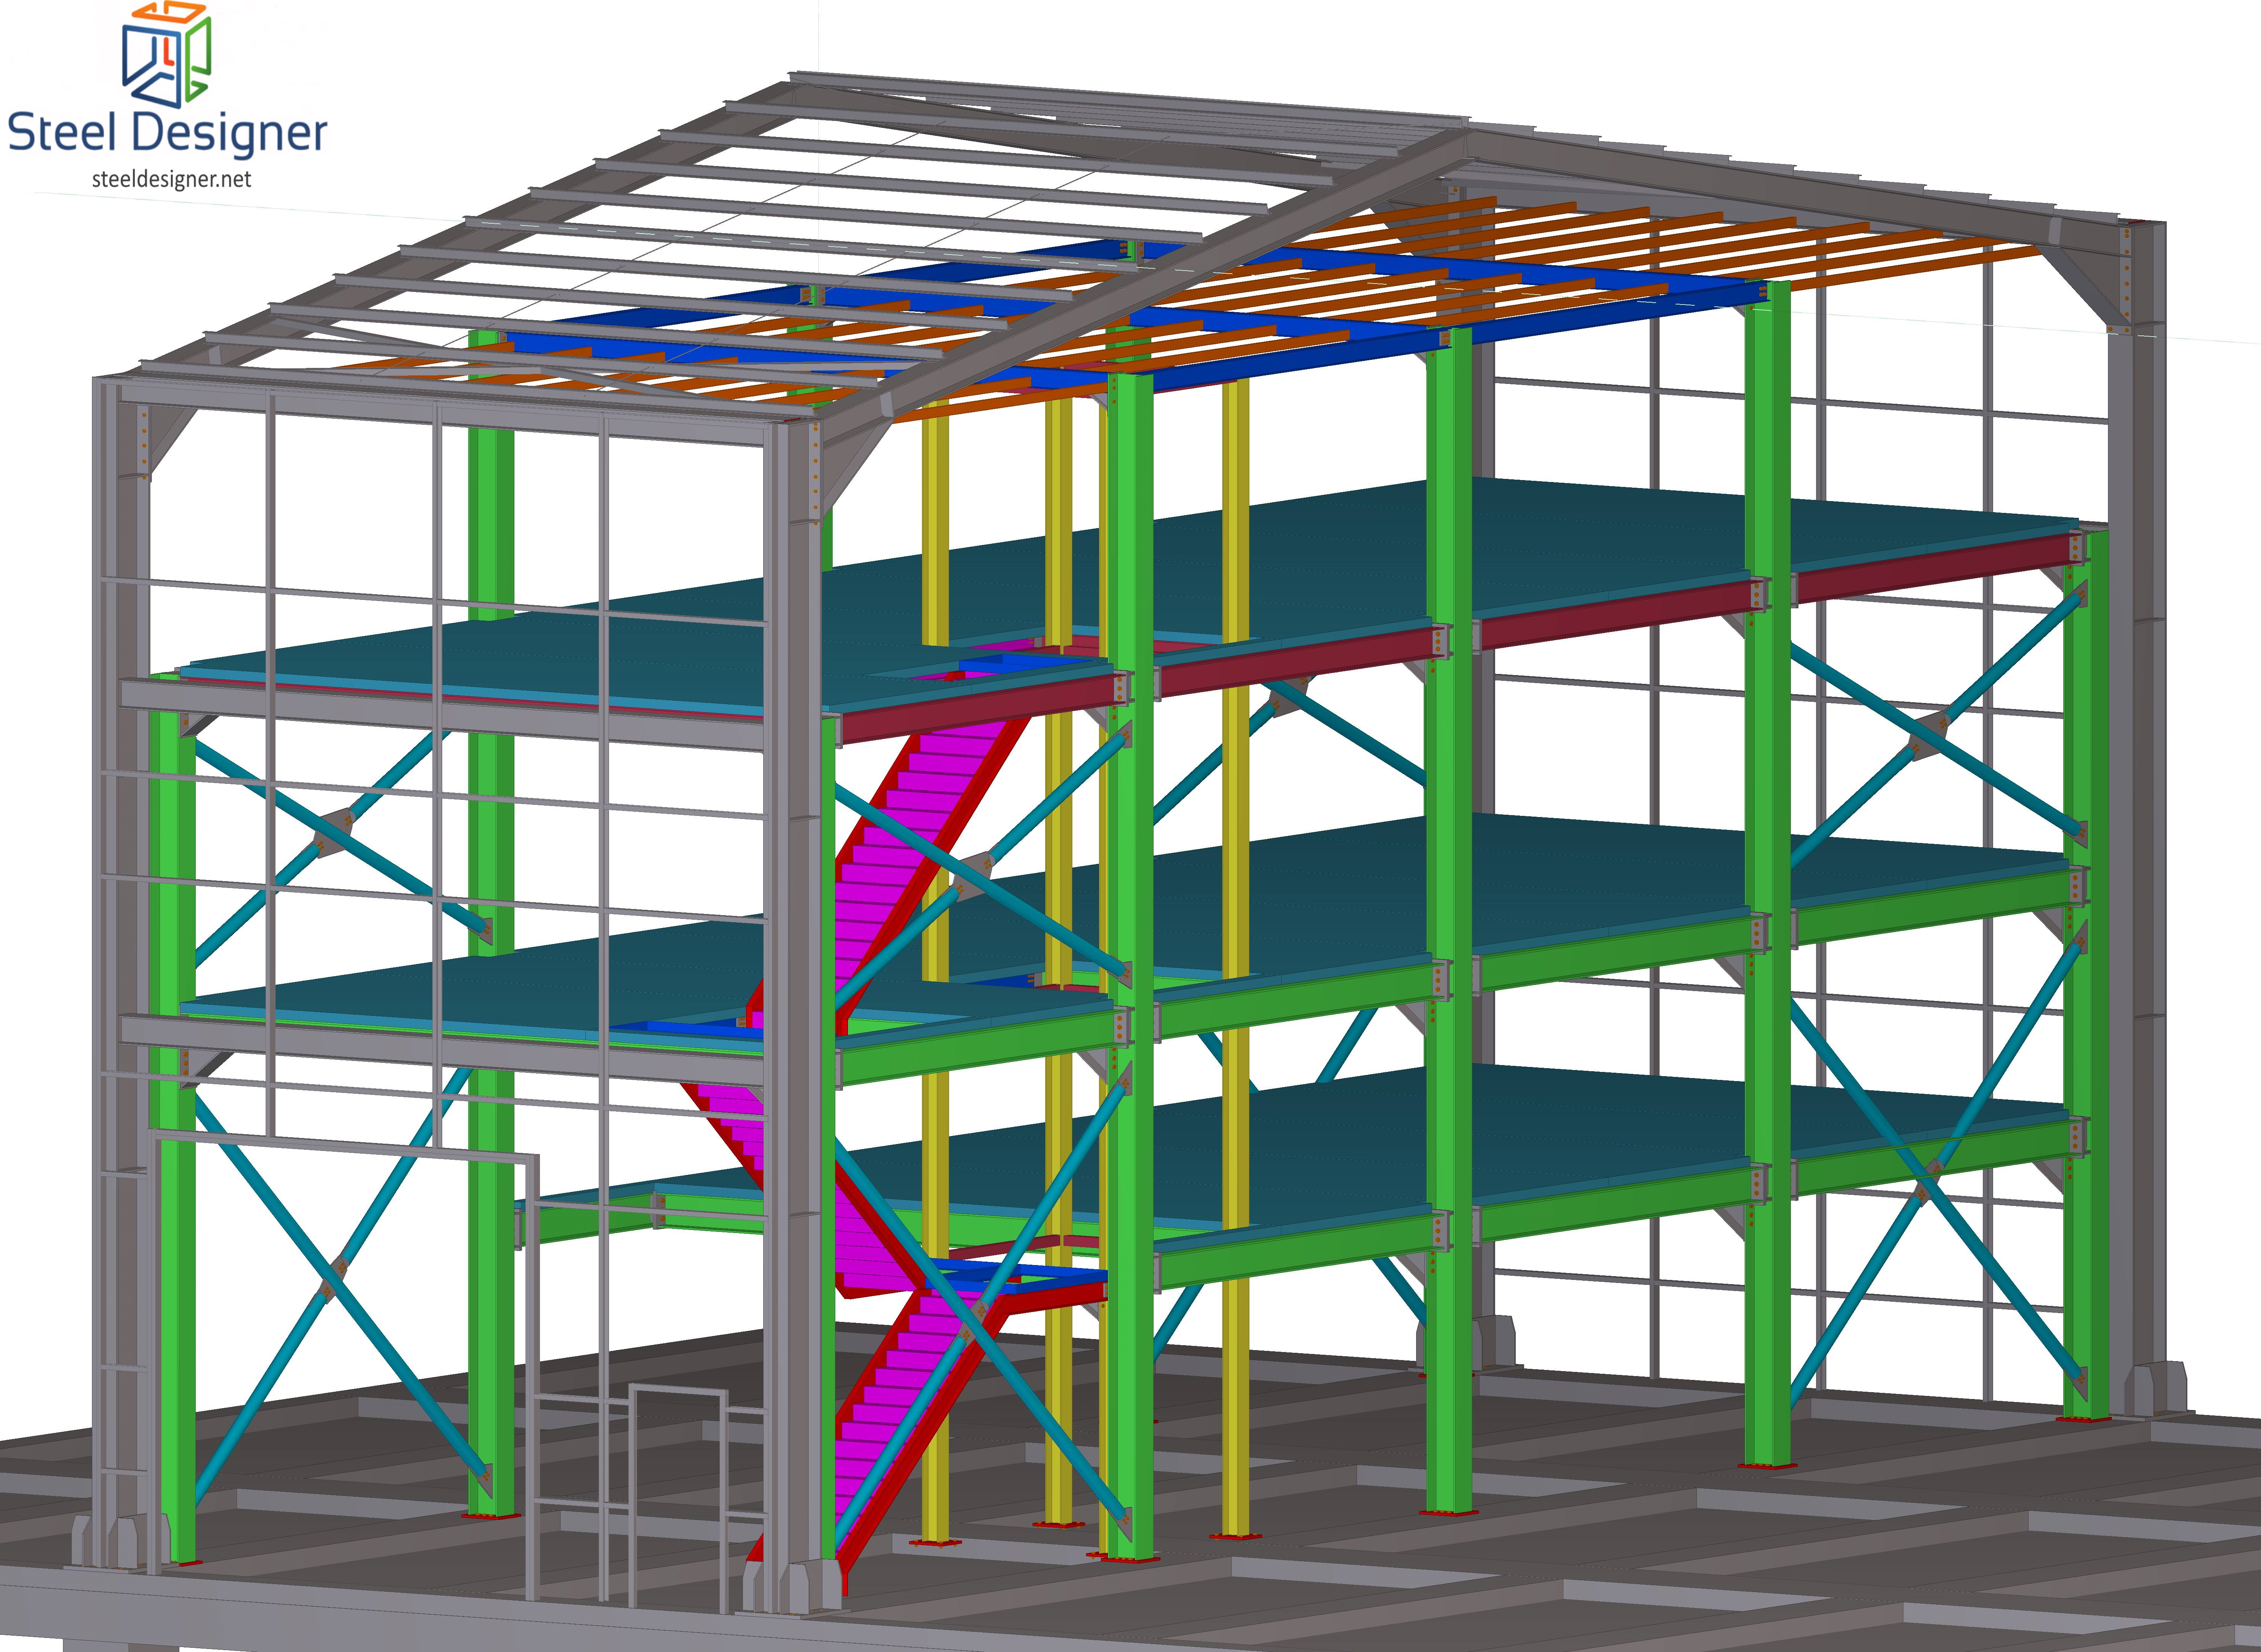This screenshot has width=2261, height=1652.
Task: Click the Steel Designer cube logo
Action: click(166, 54)
